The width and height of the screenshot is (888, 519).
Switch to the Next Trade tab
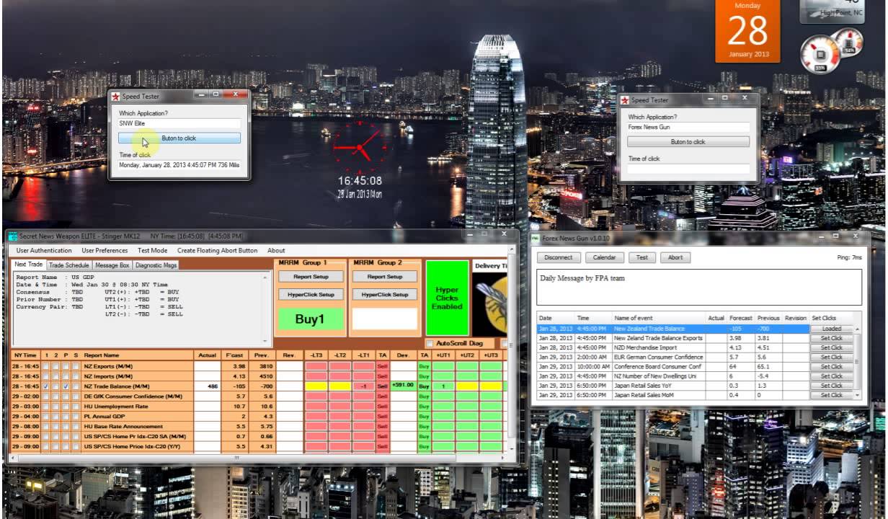coord(30,265)
